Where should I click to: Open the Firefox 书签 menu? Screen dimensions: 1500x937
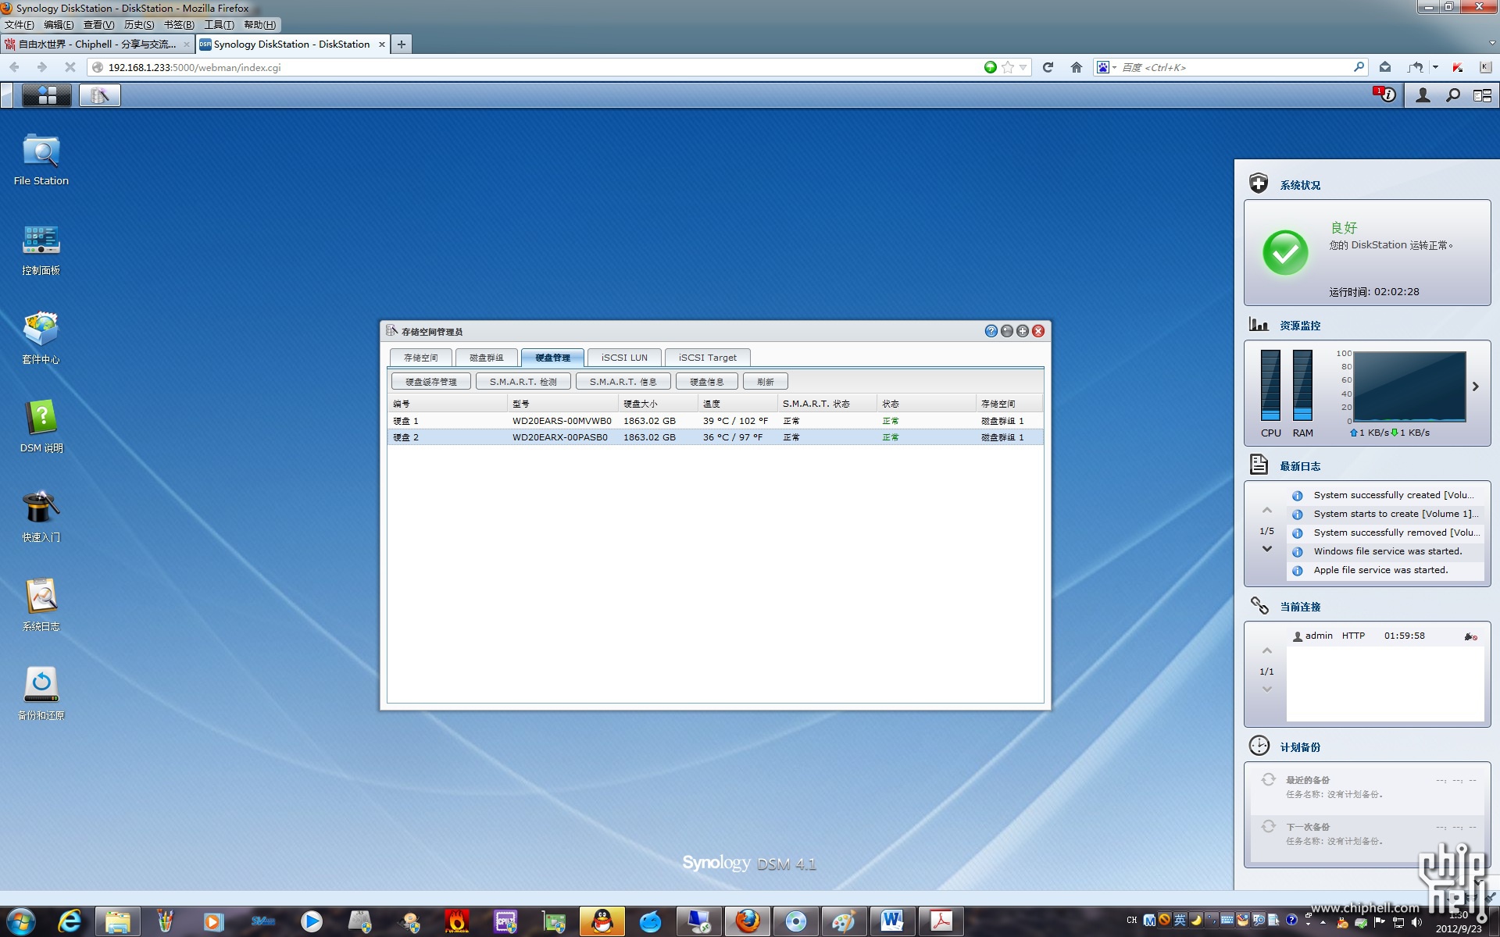179,25
